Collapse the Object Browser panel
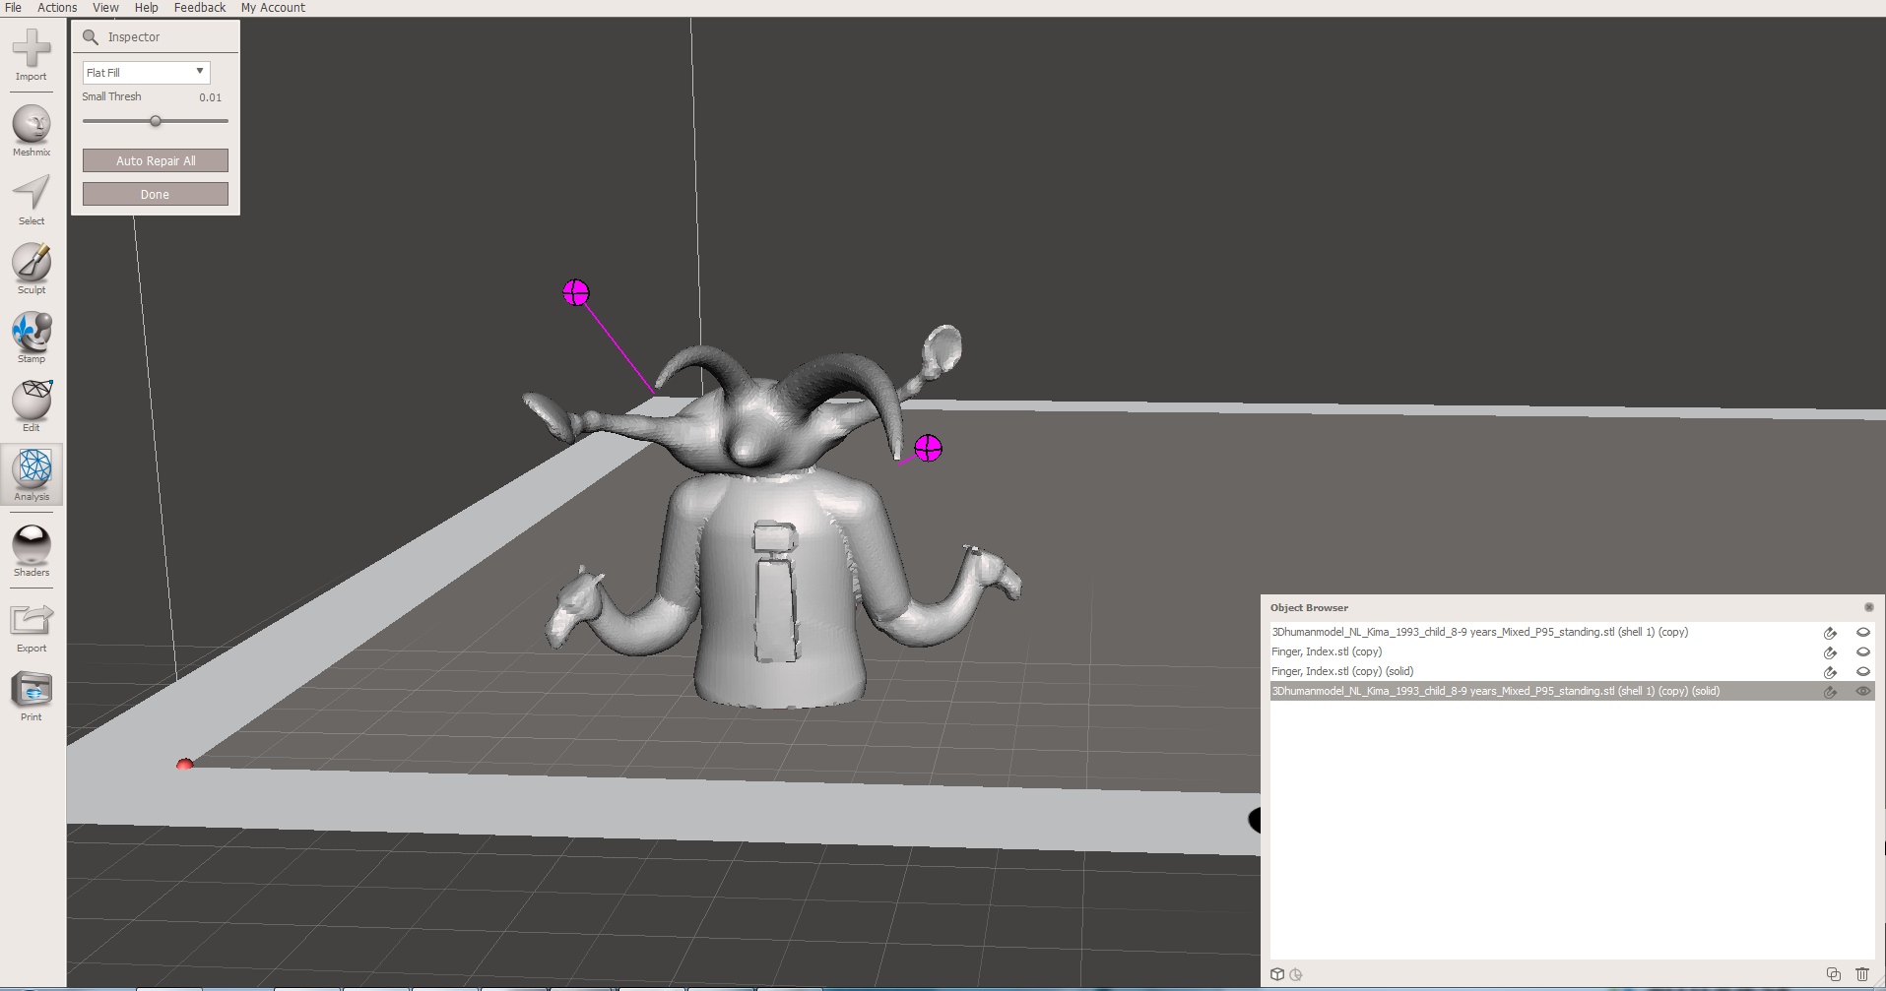 (x=1868, y=607)
